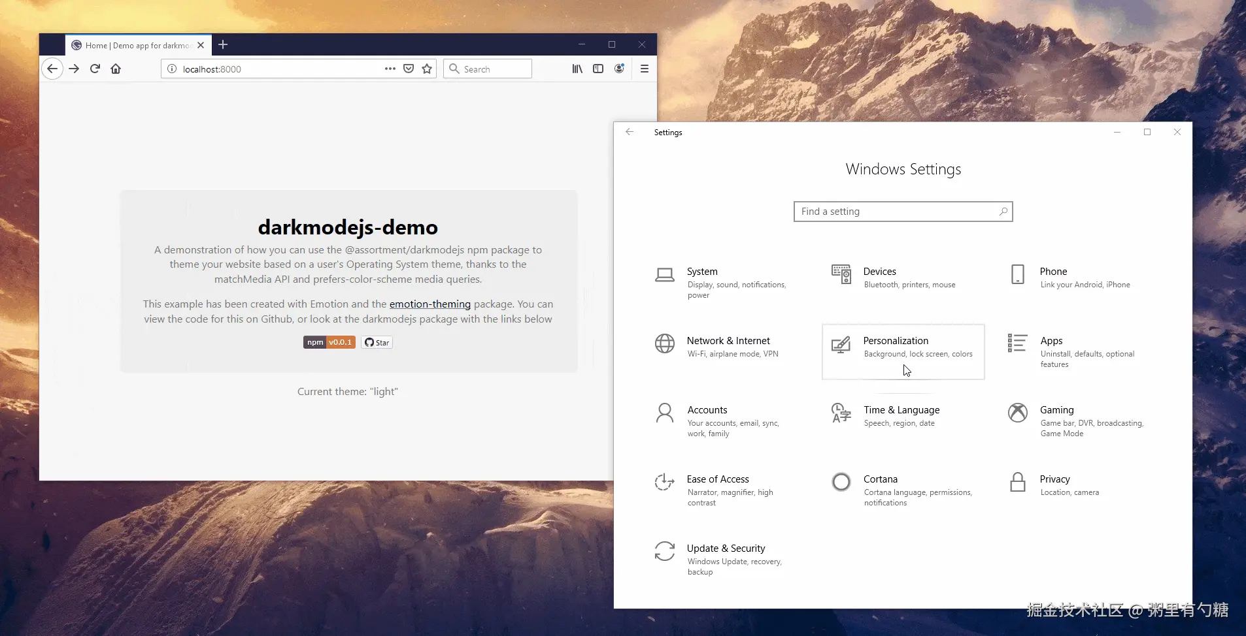Open Apps settings category

coord(1079,352)
